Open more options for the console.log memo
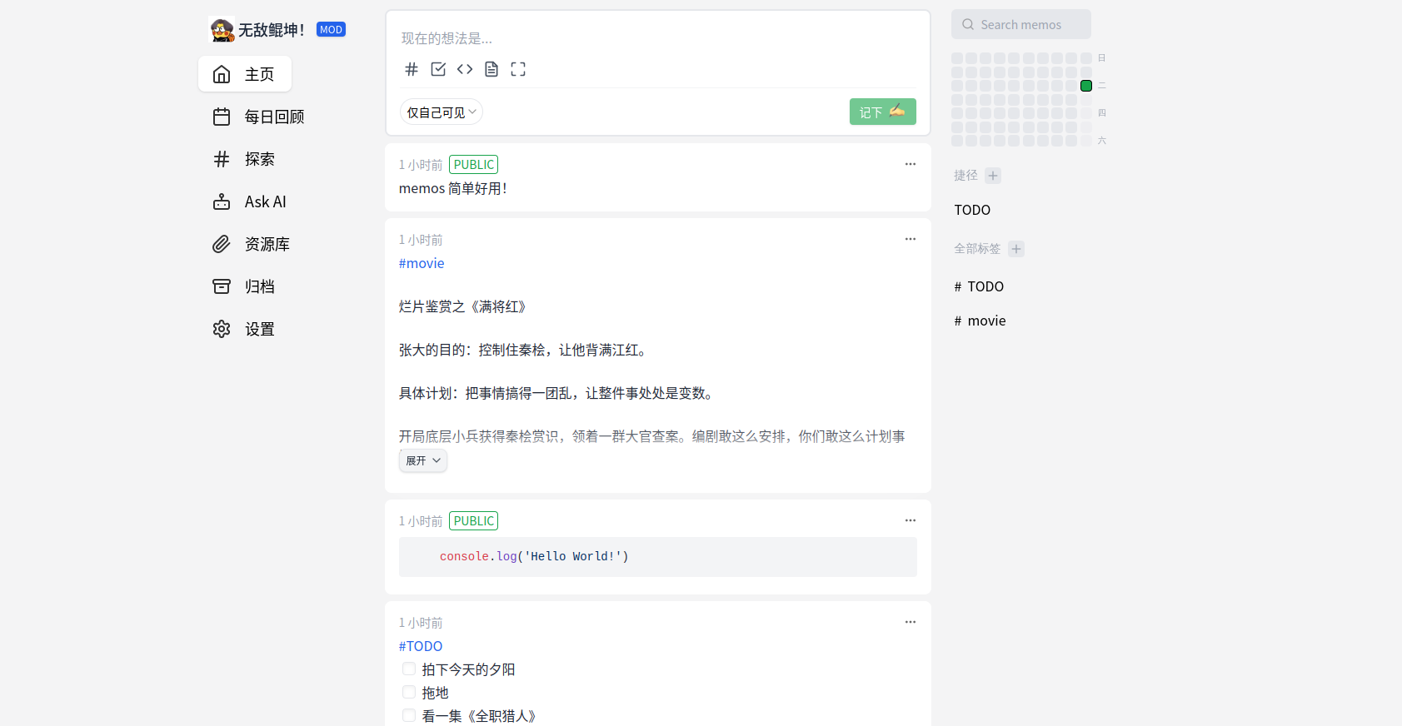 point(911,520)
